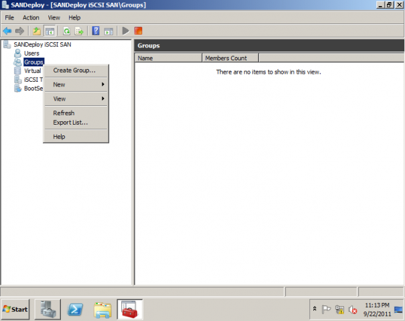Click the play start service icon
Screen dimensions: 405x321
click(126, 31)
